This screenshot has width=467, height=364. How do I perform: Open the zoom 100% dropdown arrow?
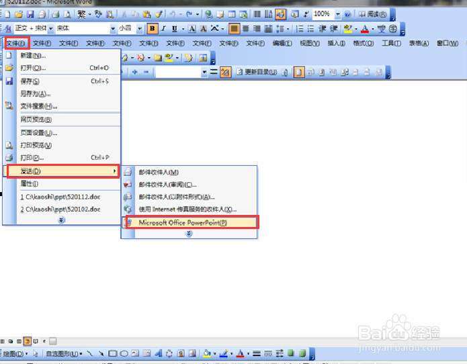point(338,14)
